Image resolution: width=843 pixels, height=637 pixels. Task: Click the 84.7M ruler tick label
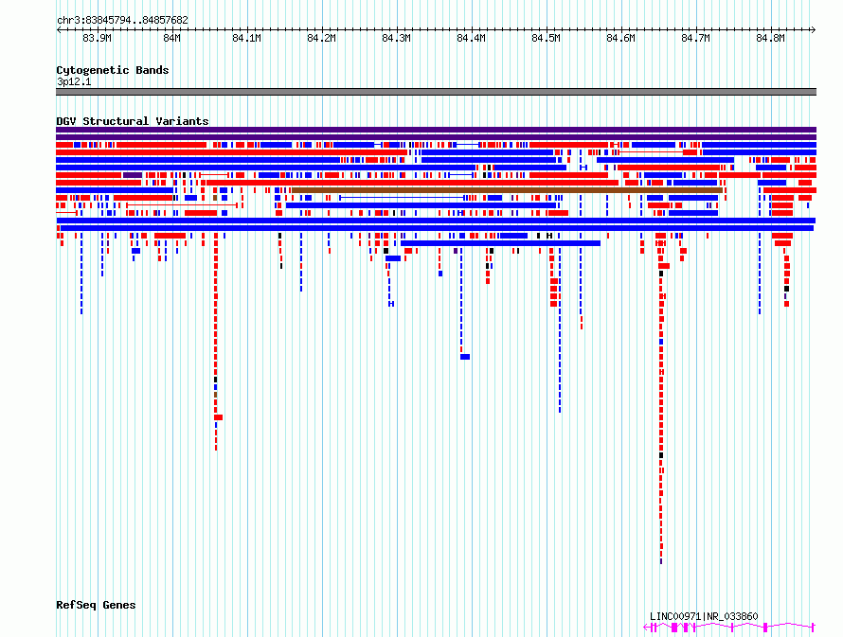[x=695, y=38]
